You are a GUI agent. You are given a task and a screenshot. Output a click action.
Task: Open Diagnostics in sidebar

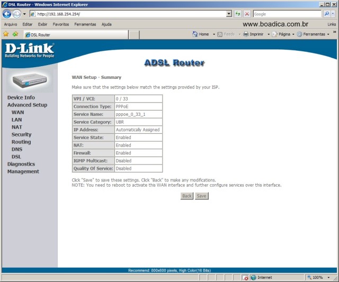[21, 164]
